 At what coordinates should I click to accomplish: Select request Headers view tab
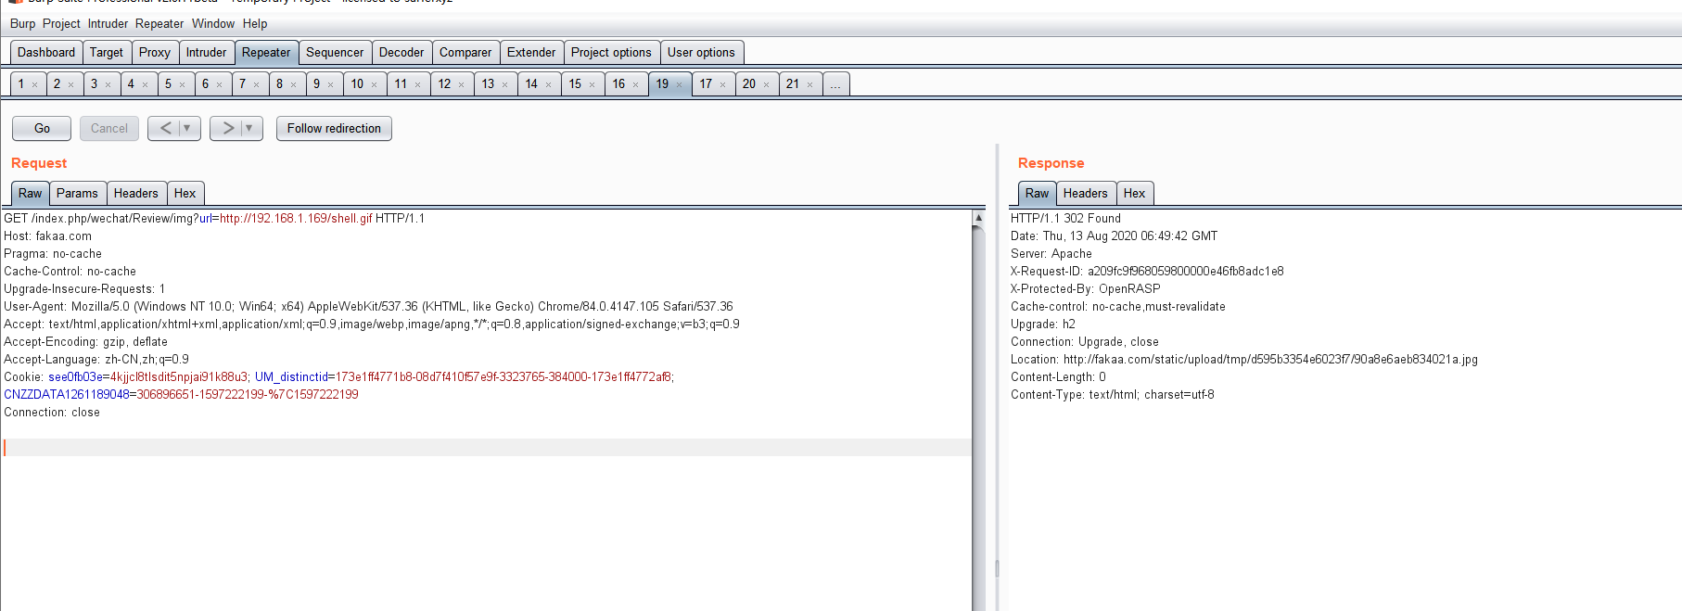pyautogui.click(x=136, y=193)
